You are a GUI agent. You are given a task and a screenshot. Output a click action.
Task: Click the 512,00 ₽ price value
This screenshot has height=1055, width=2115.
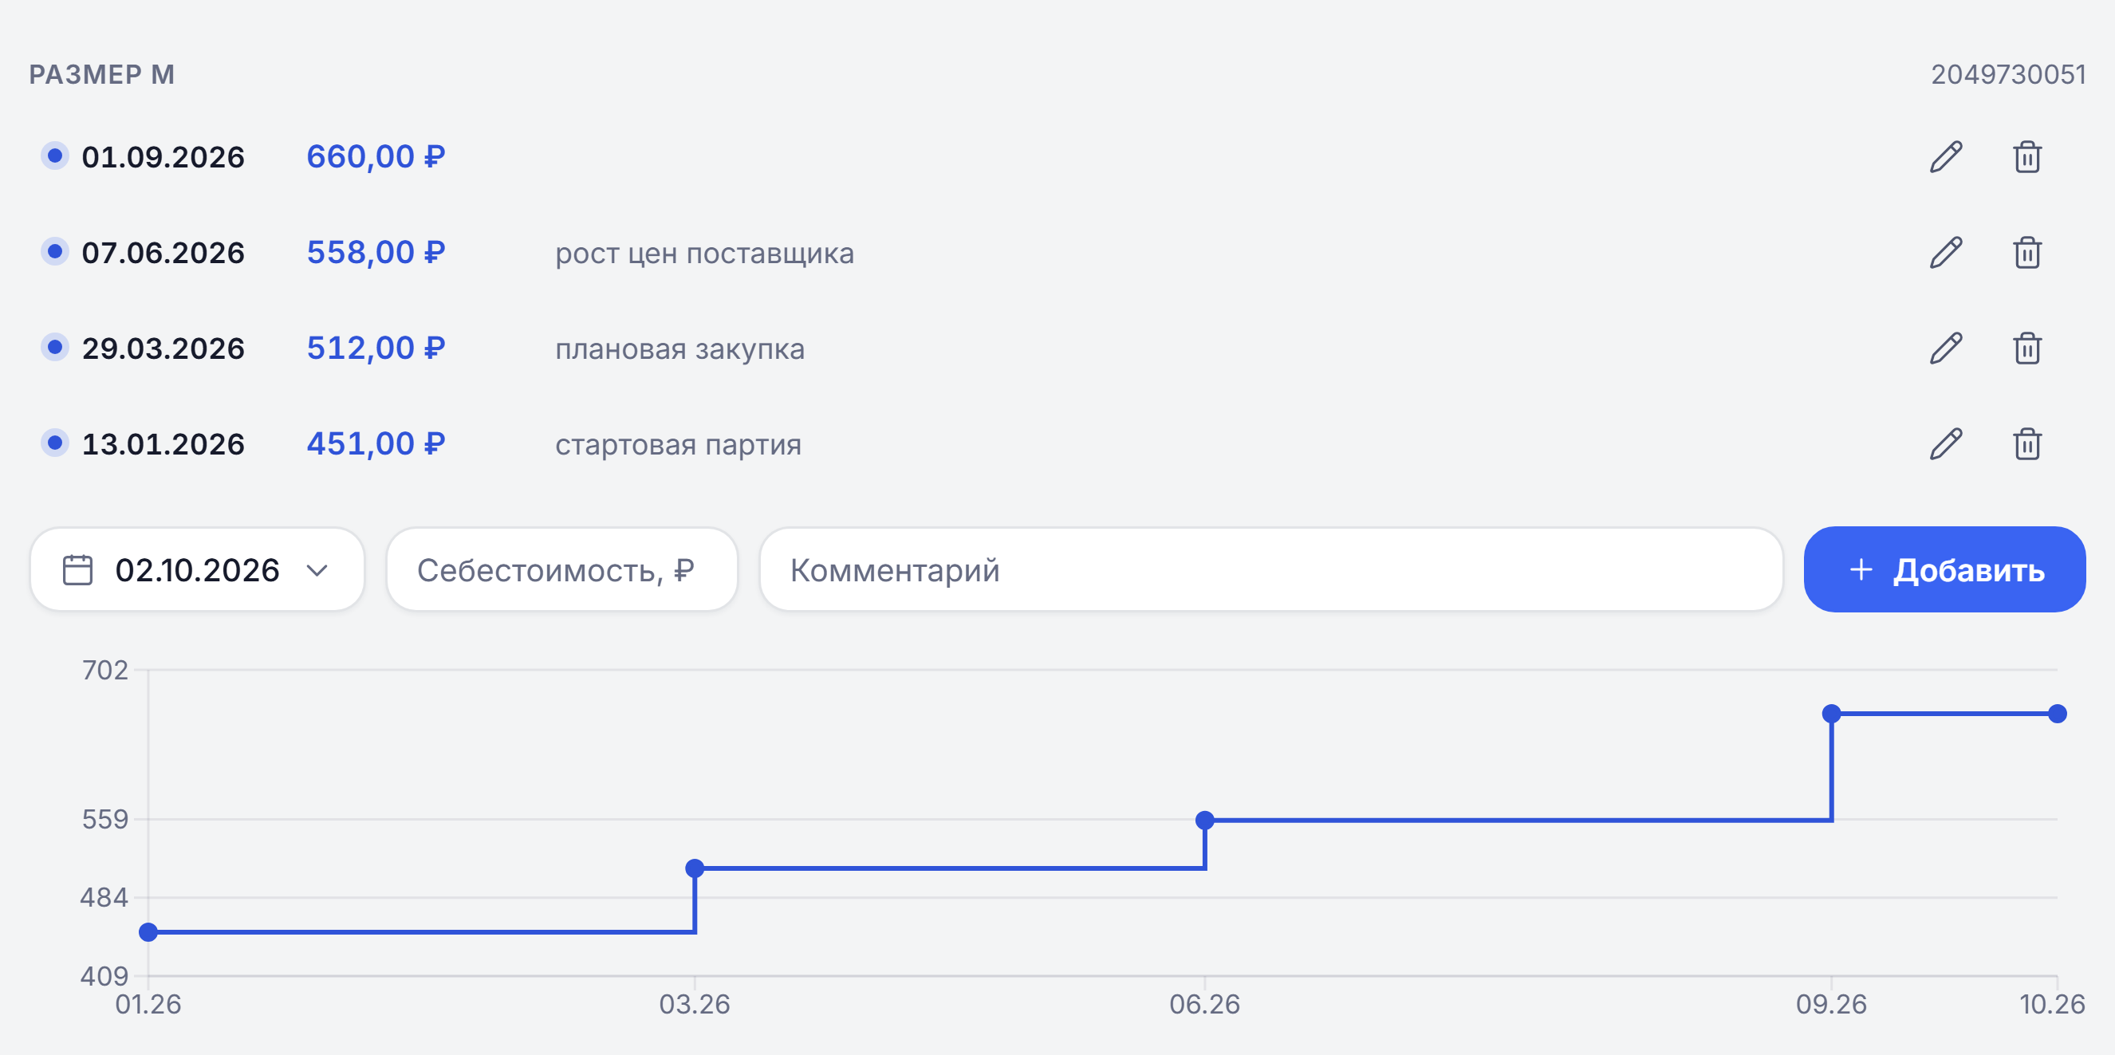coord(376,348)
